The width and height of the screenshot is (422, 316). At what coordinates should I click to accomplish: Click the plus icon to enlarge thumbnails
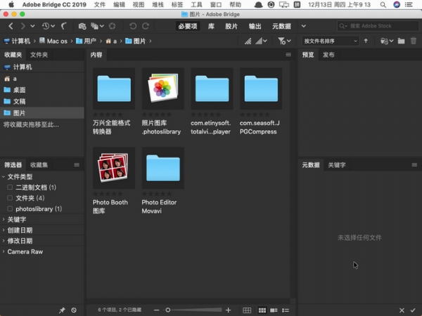(228, 310)
